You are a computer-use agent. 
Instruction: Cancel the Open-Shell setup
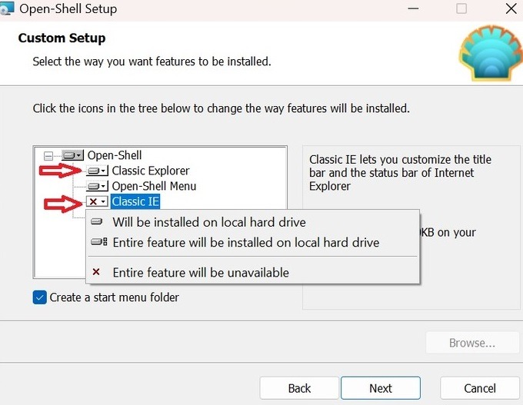[479, 388]
